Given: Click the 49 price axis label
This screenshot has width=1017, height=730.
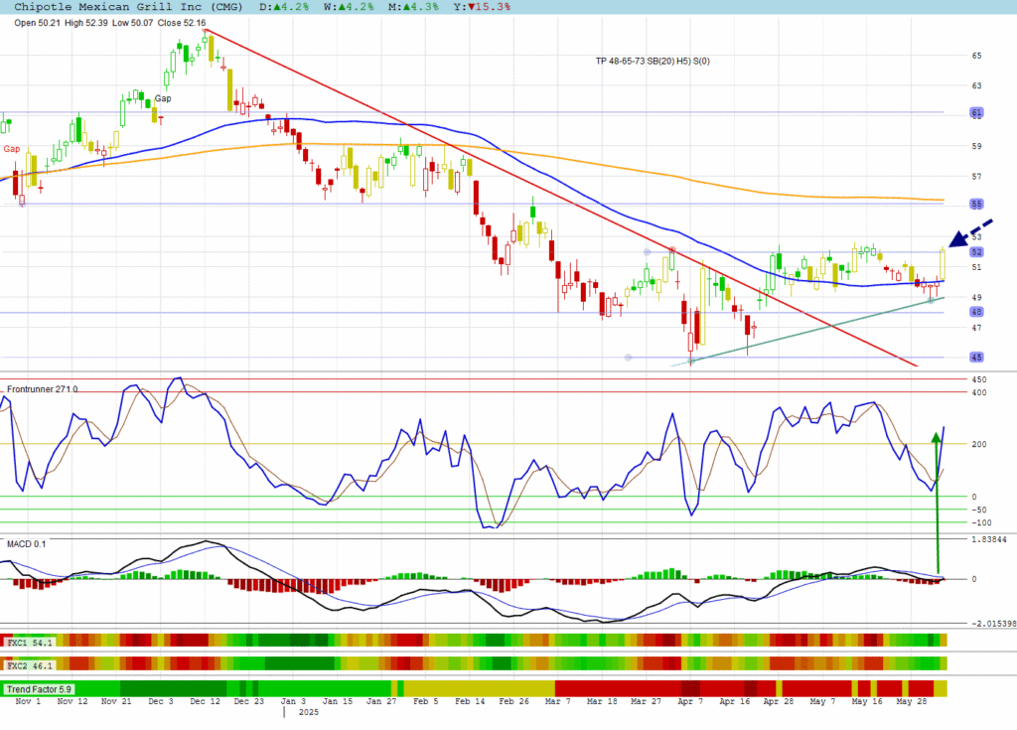Looking at the screenshot, I should (x=977, y=297).
